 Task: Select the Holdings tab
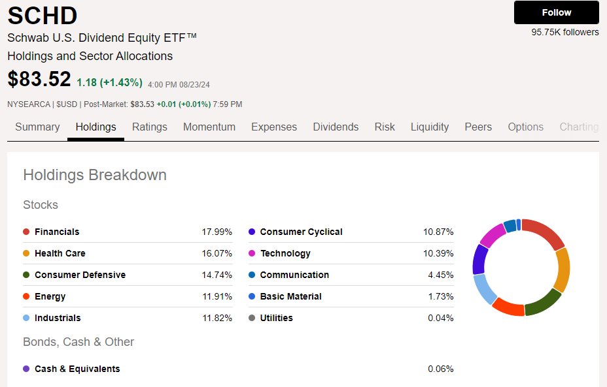pos(95,127)
